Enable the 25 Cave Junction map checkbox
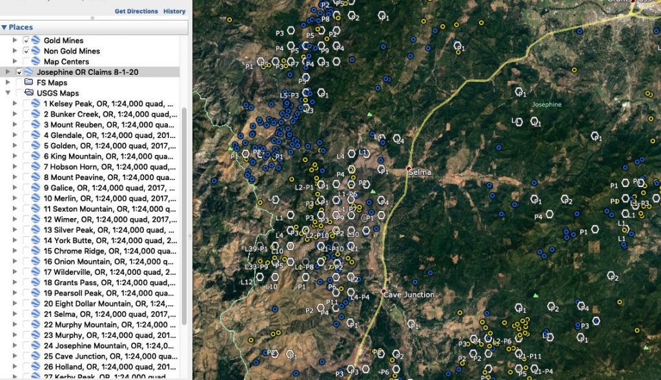Screen dimensions: 661x380 [26, 356]
